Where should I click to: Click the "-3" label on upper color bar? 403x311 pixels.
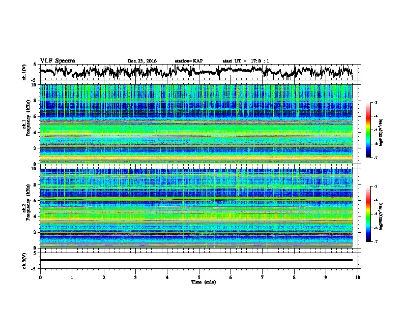(375, 102)
